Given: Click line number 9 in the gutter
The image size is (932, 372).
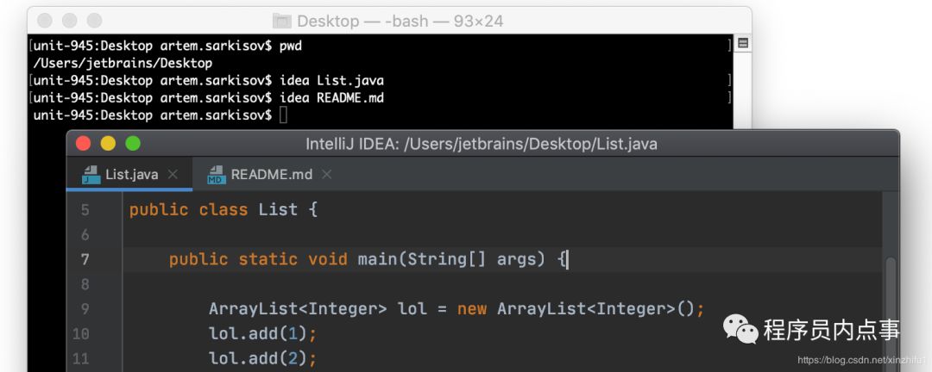Looking at the screenshot, I should tap(85, 309).
